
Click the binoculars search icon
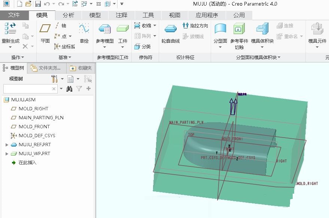point(69,89)
